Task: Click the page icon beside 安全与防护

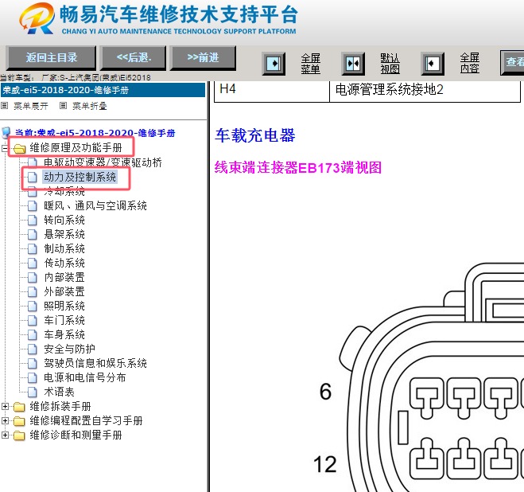Action: pyautogui.click(x=32, y=349)
